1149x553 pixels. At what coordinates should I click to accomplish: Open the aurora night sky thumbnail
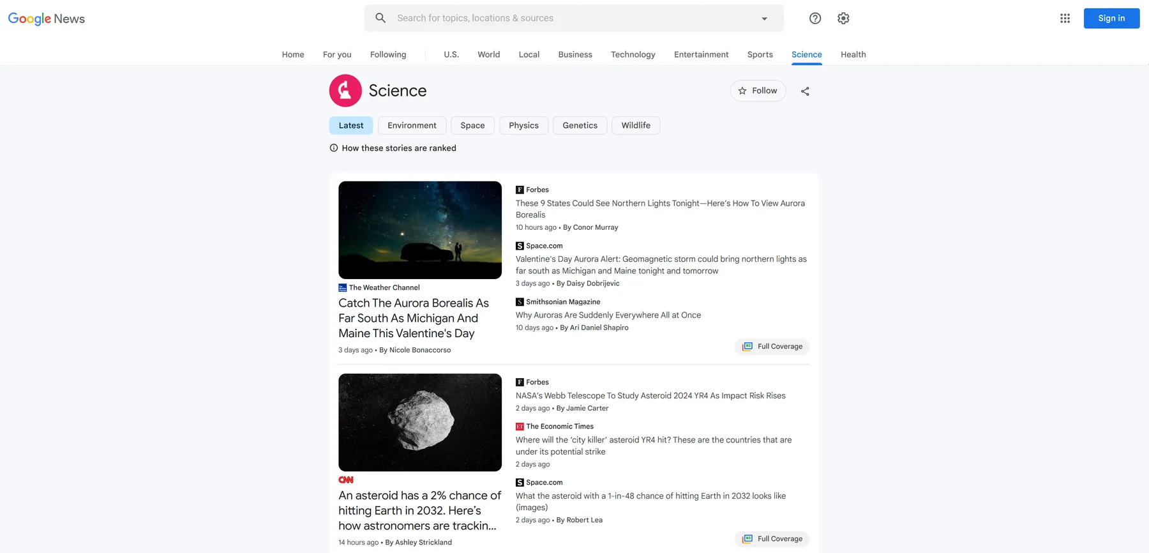(420, 230)
